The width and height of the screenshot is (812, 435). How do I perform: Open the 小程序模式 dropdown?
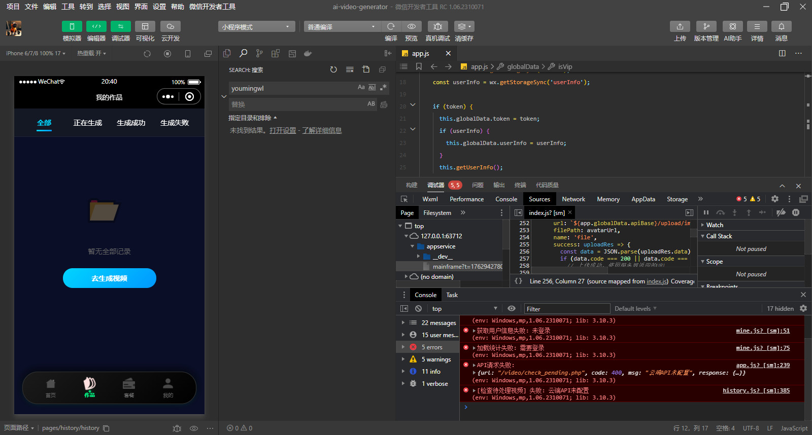coord(256,26)
